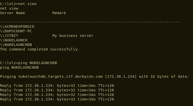This screenshot has width=193, height=106.
Task: Click "The command completed successfully." message
Action: 40,49
